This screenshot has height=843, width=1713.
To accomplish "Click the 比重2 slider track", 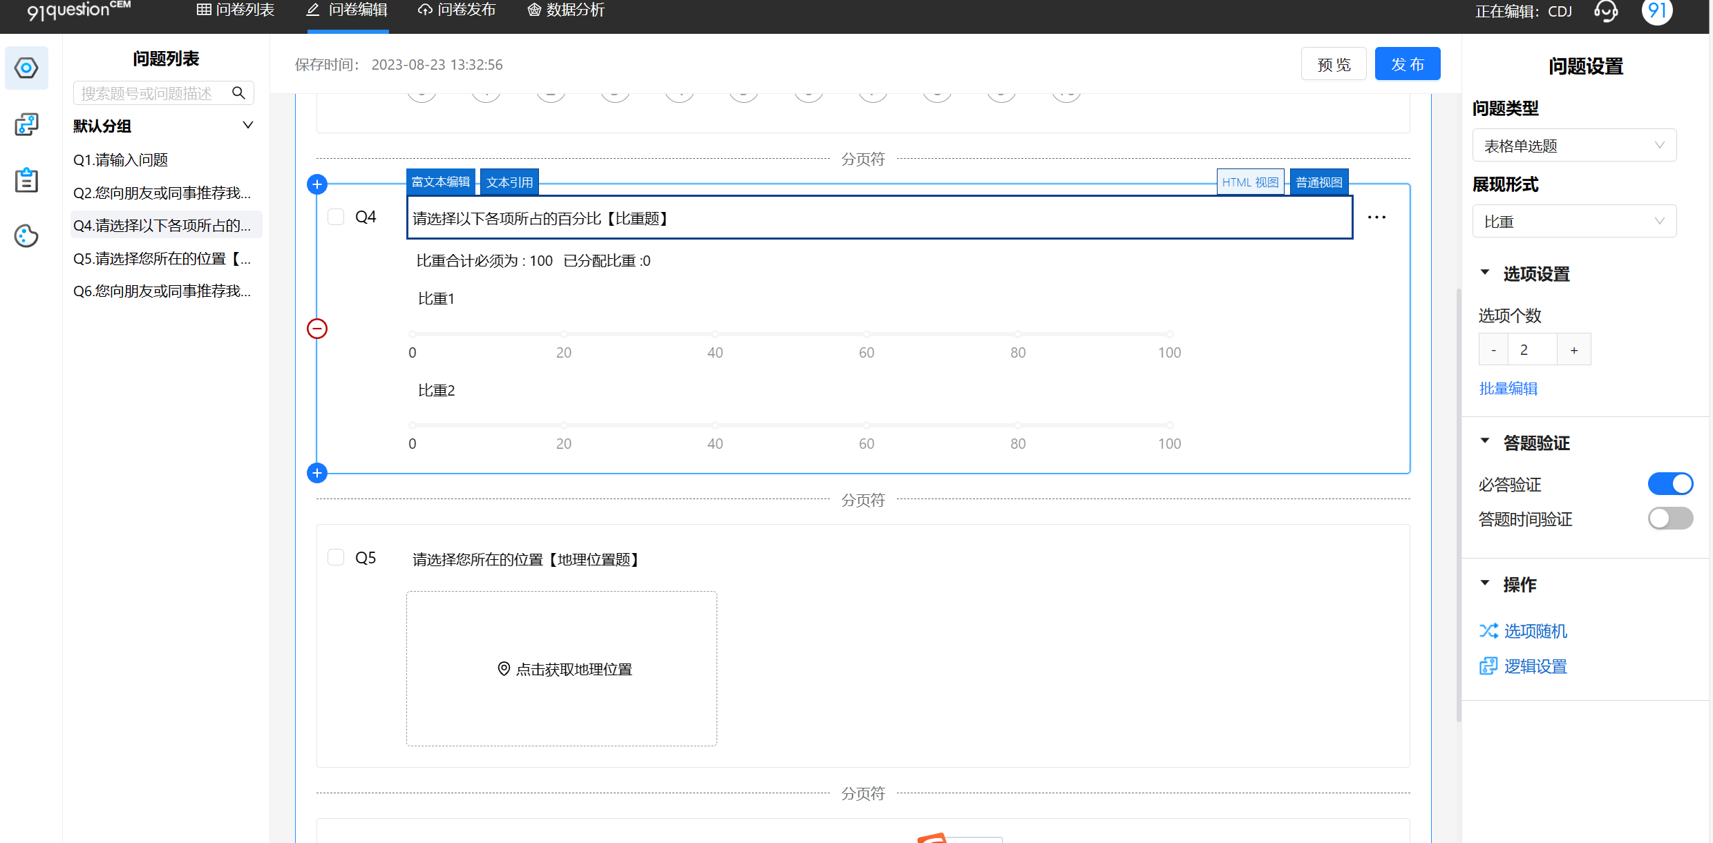I will (x=791, y=425).
